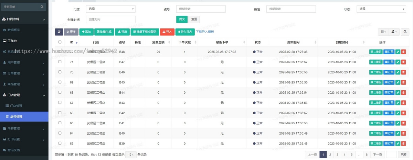Image resolution: width=413 pixels, height=160 pixels.
Task: Edit table B40 using the pencil icon
Action: (x=398, y=133)
